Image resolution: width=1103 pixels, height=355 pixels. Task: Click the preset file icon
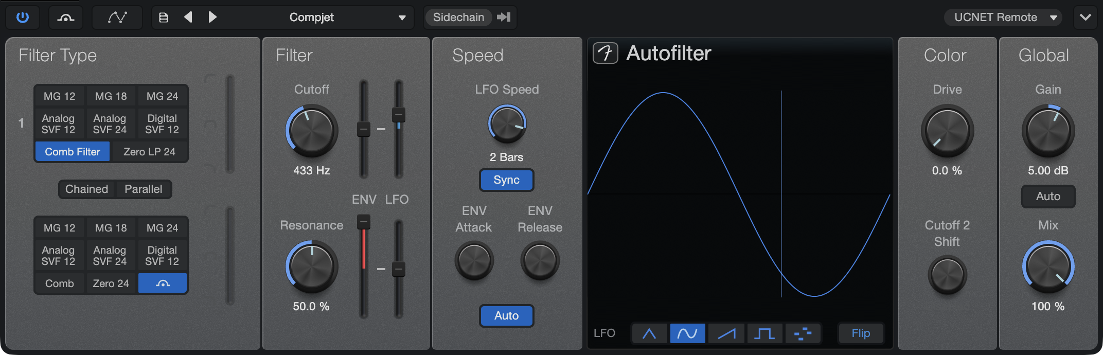(164, 17)
